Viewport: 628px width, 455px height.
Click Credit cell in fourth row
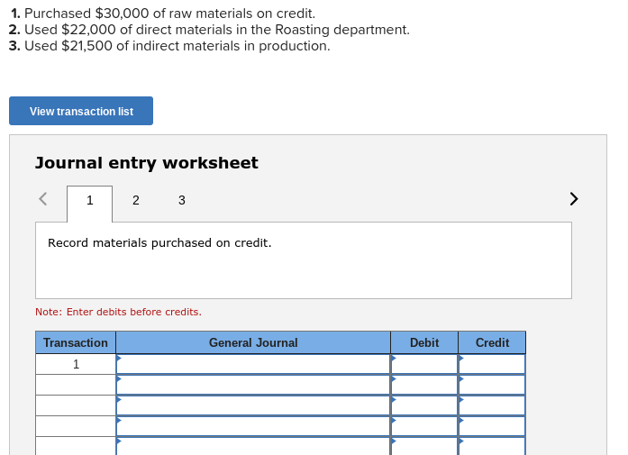click(x=492, y=426)
